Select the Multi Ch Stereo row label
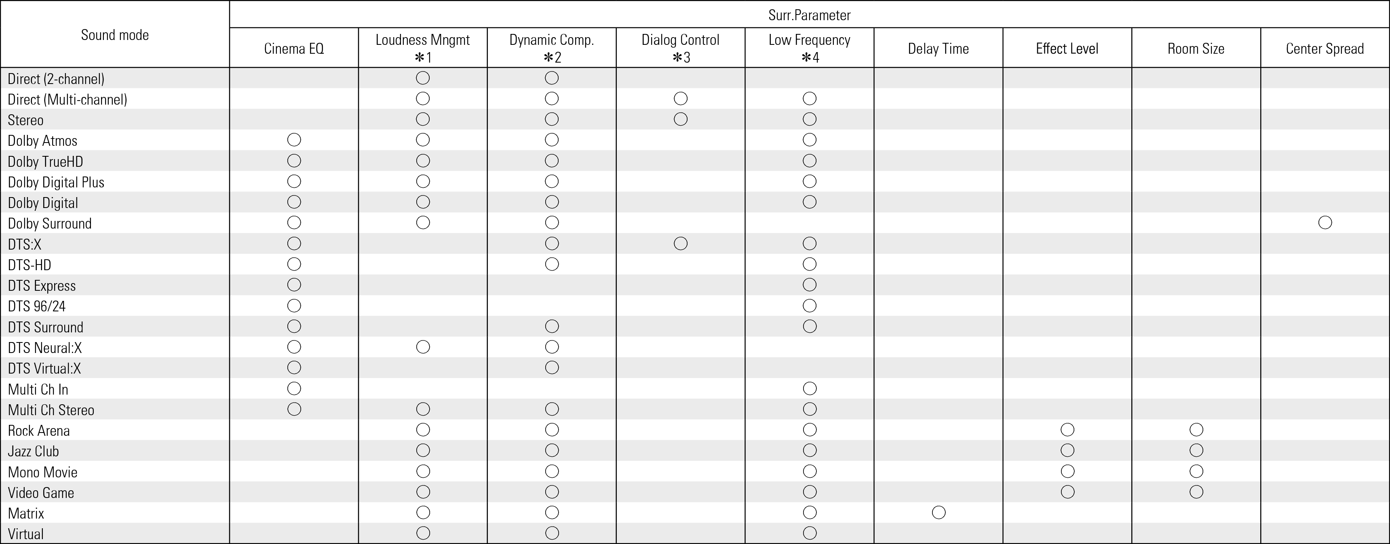The height and width of the screenshot is (544, 1390). pos(51,410)
